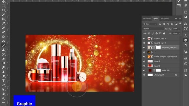Select the Magic Wand tool
Screen dimensions: 189x106
[3, 15]
